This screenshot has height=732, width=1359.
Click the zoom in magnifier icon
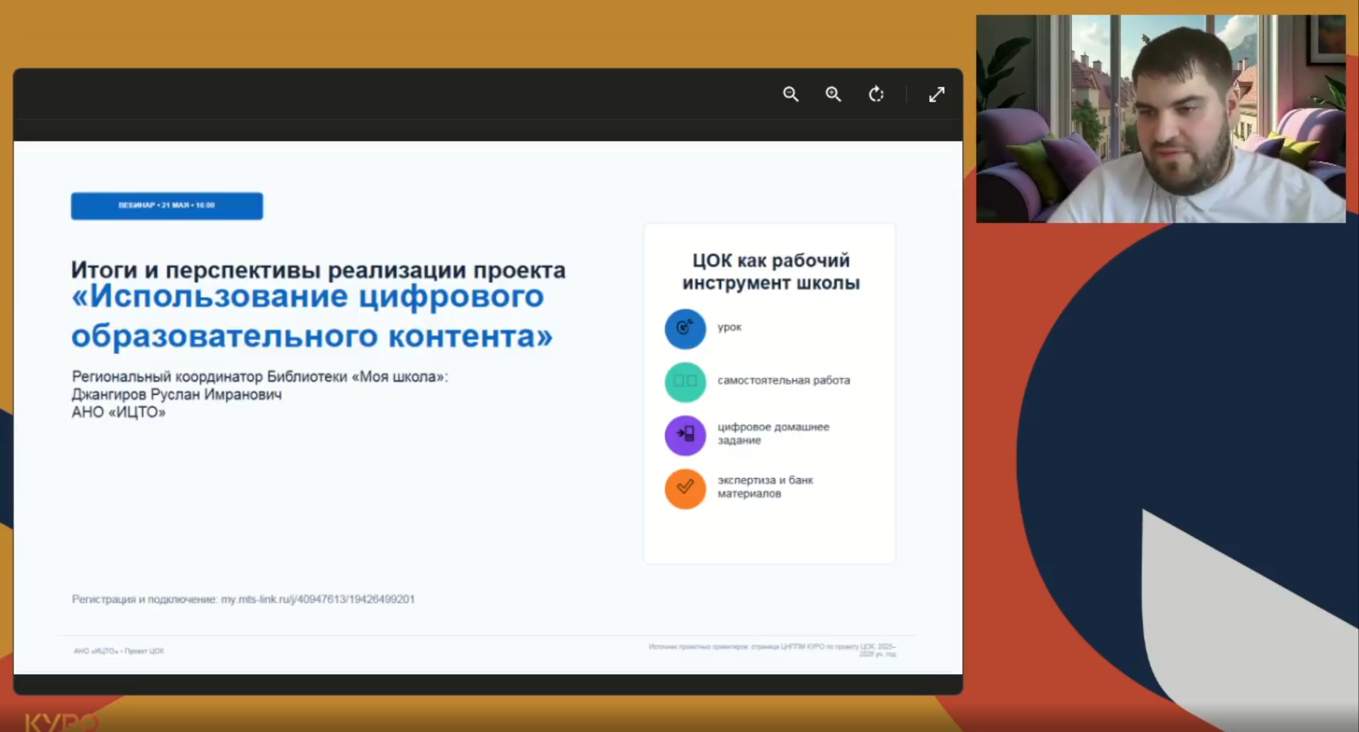point(834,94)
